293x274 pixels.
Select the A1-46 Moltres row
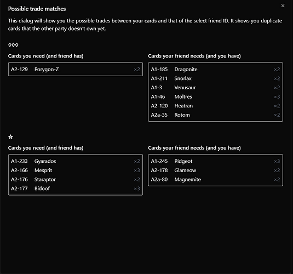point(215,96)
